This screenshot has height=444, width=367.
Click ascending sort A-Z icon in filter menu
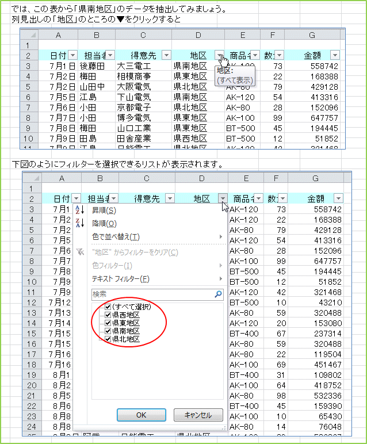pyautogui.click(x=80, y=210)
